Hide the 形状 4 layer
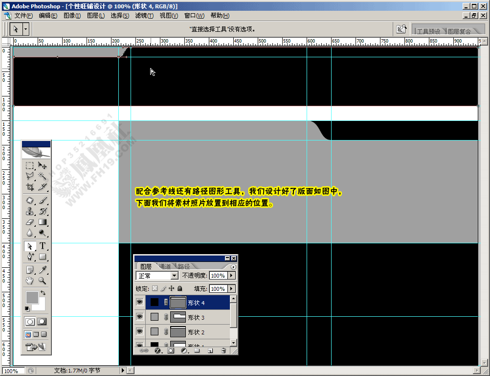 pos(139,302)
